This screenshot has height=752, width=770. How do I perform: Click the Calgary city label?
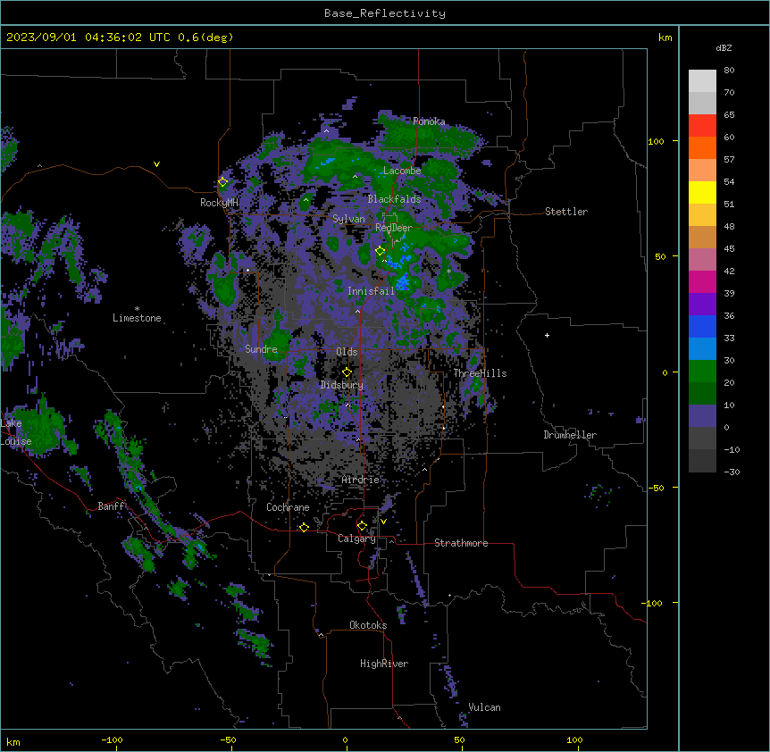357,539
